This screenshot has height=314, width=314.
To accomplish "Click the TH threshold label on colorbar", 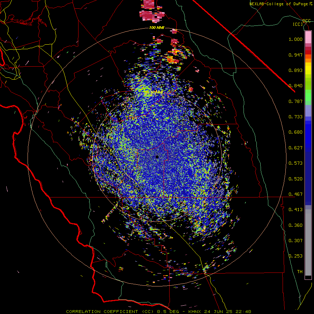I will (300, 272).
